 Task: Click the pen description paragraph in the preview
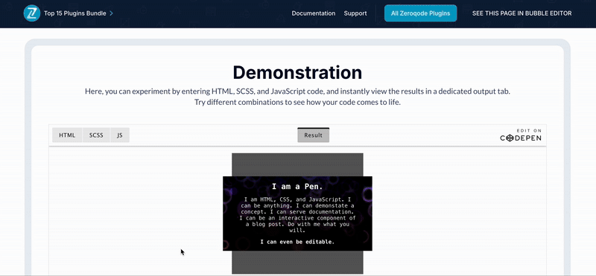(297, 214)
